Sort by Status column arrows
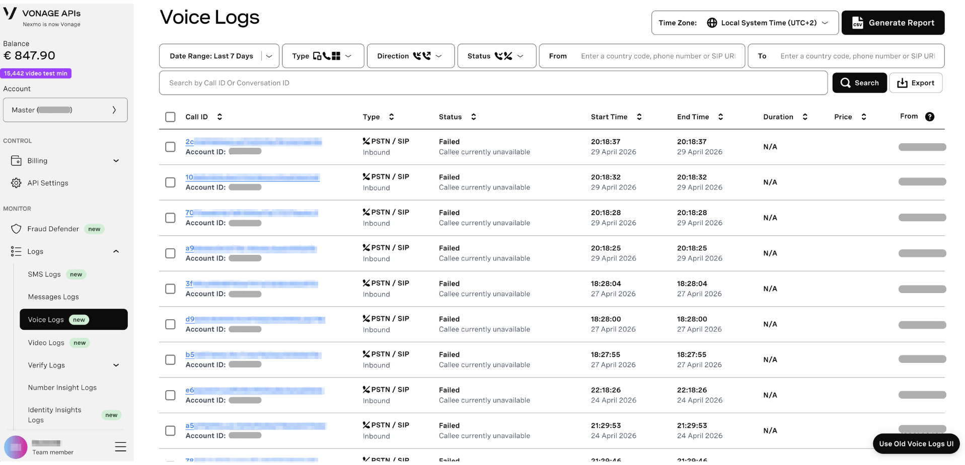Image resolution: width=965 pixels, height=465 pixels. click(473, 117)
